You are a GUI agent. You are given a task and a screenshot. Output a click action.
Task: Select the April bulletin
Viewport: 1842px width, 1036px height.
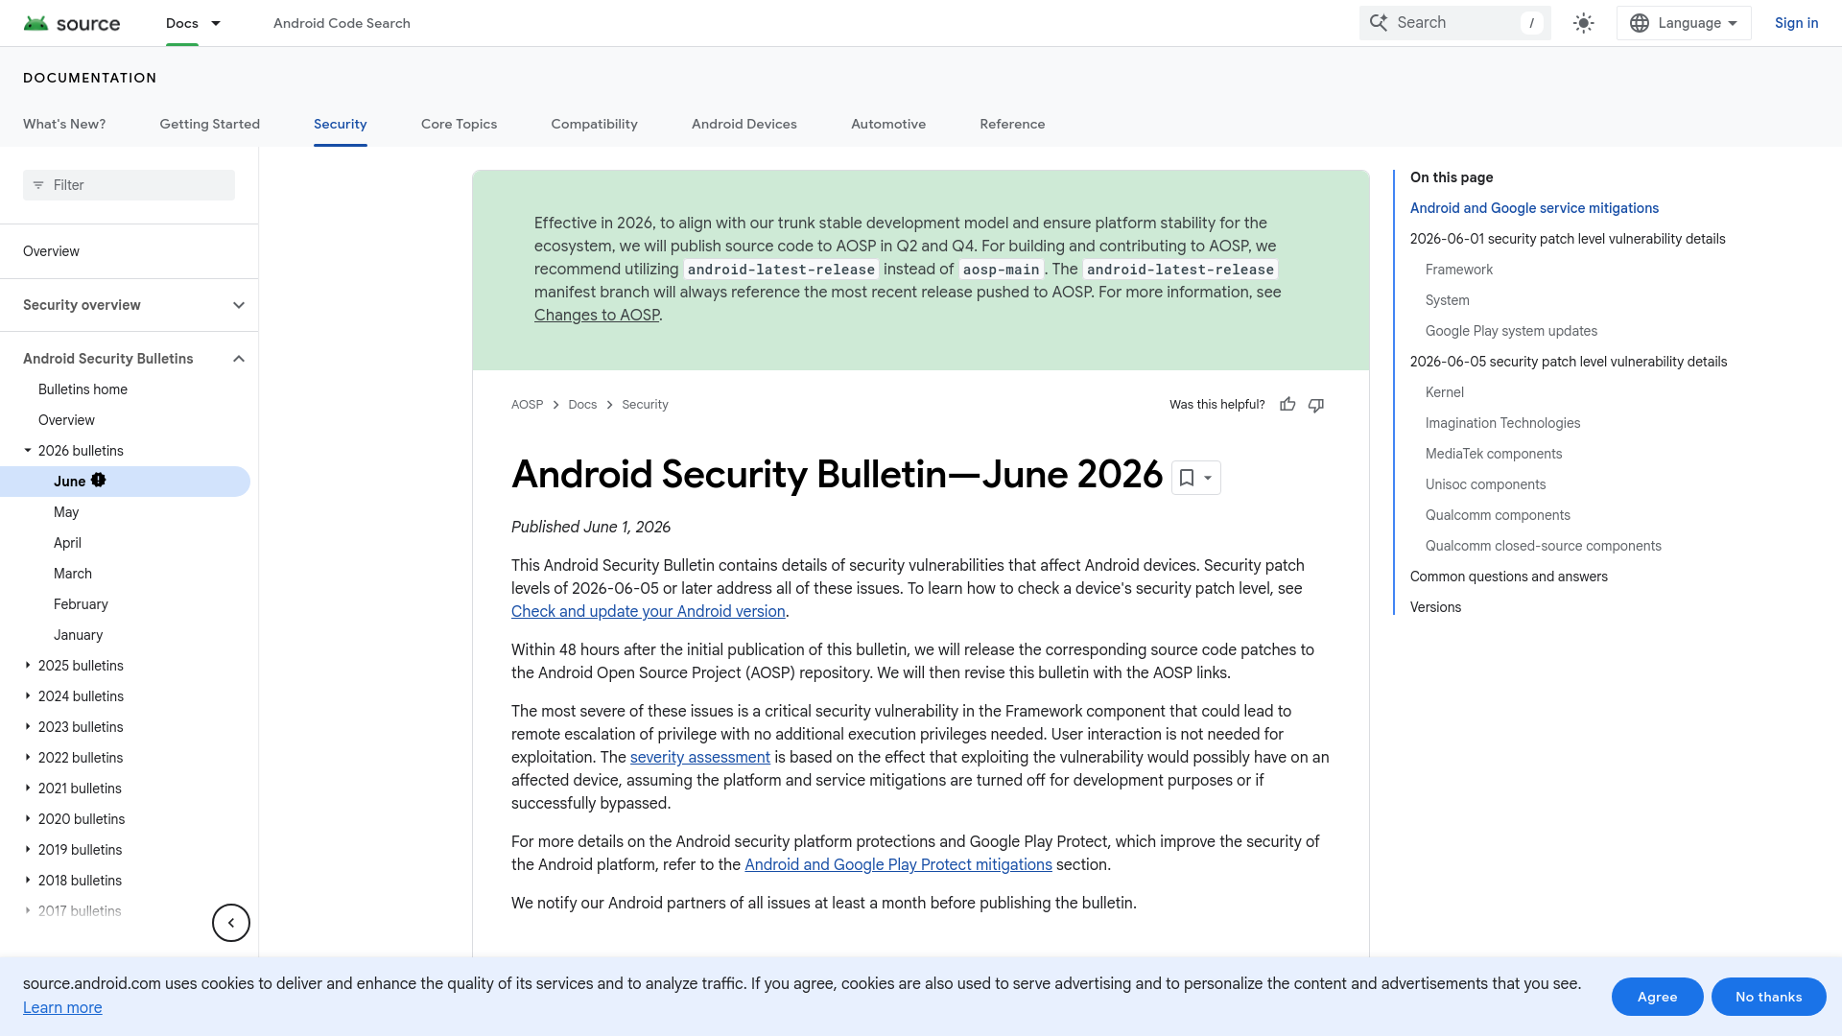coord(67,543)
